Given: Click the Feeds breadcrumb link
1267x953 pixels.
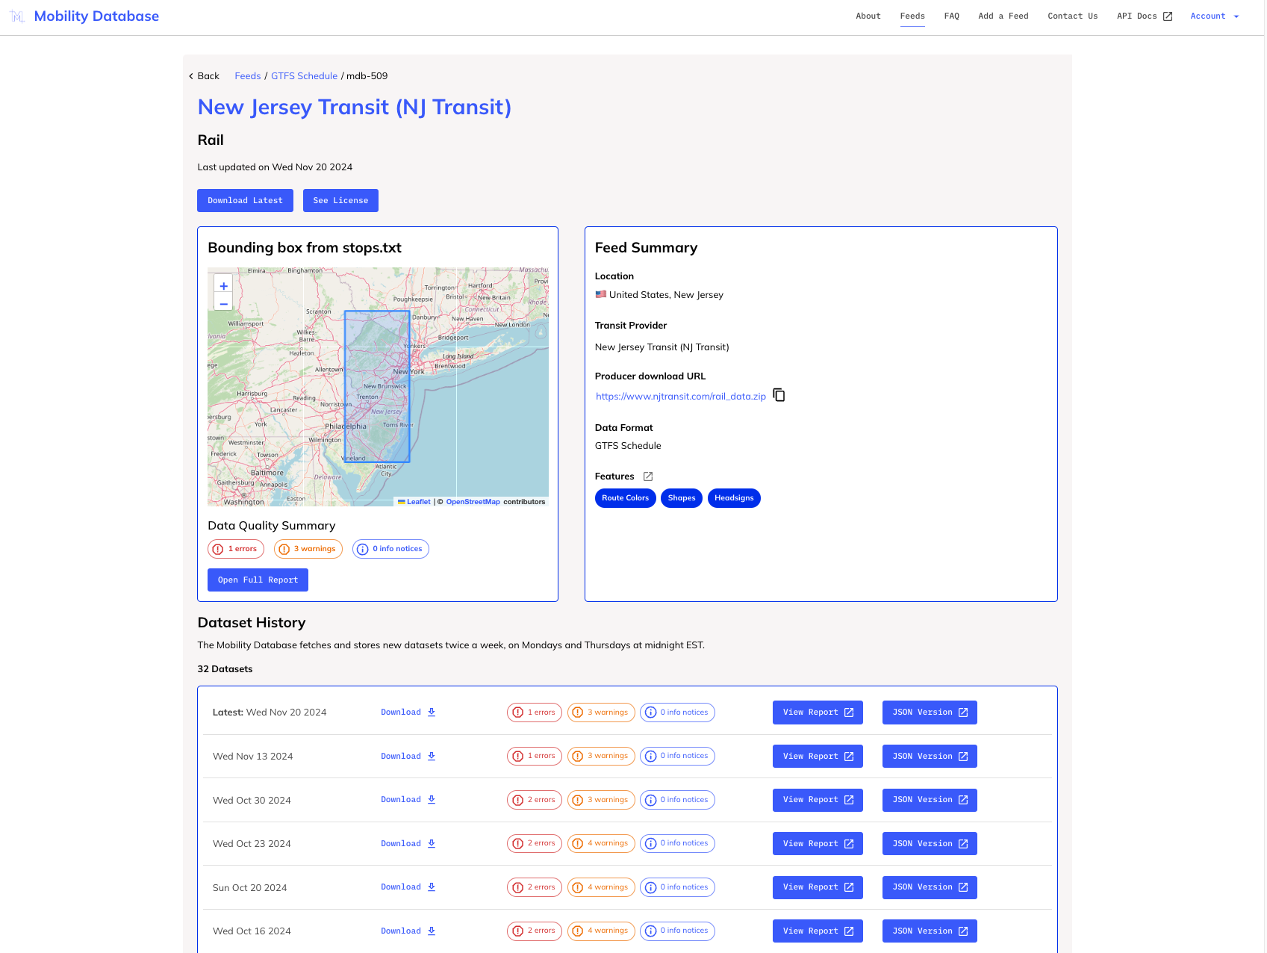Looking at the screenshot, I should (248, 76).
